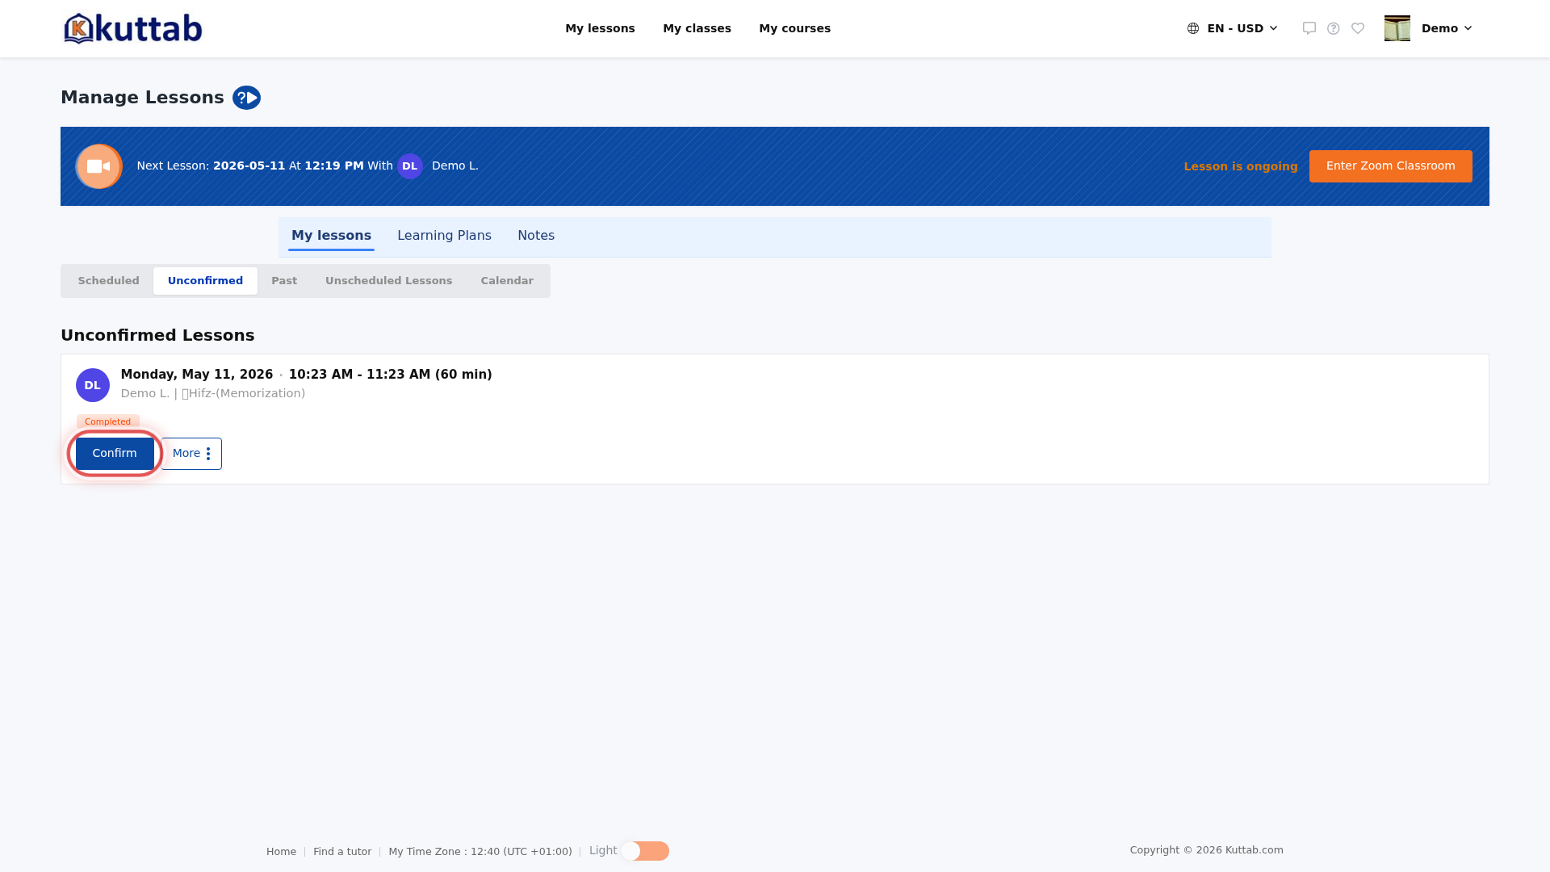
Task: Go to My courses in the top navigation
Action: (794, 28)
